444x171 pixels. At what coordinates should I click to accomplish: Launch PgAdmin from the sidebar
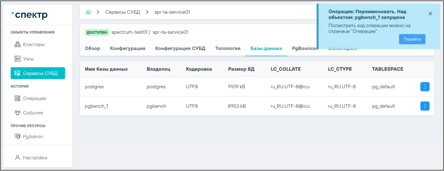[x=33, y=137]
